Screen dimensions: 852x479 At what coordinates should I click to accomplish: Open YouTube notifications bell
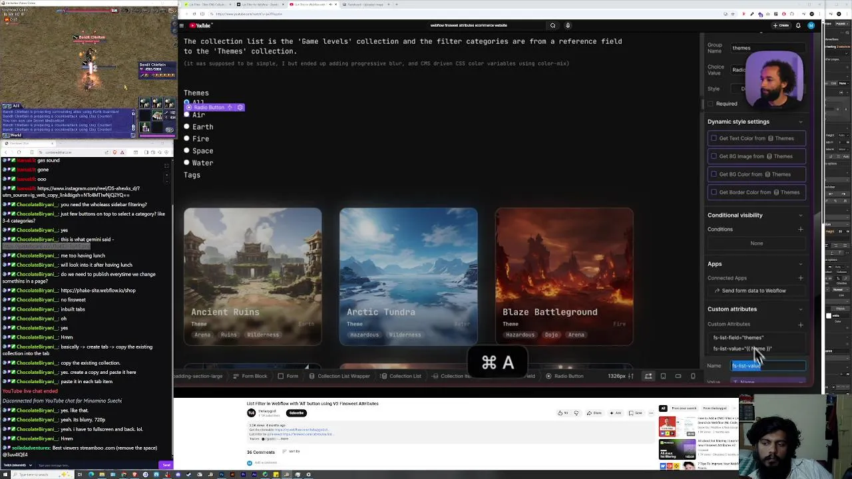click(x=798, y=25)
